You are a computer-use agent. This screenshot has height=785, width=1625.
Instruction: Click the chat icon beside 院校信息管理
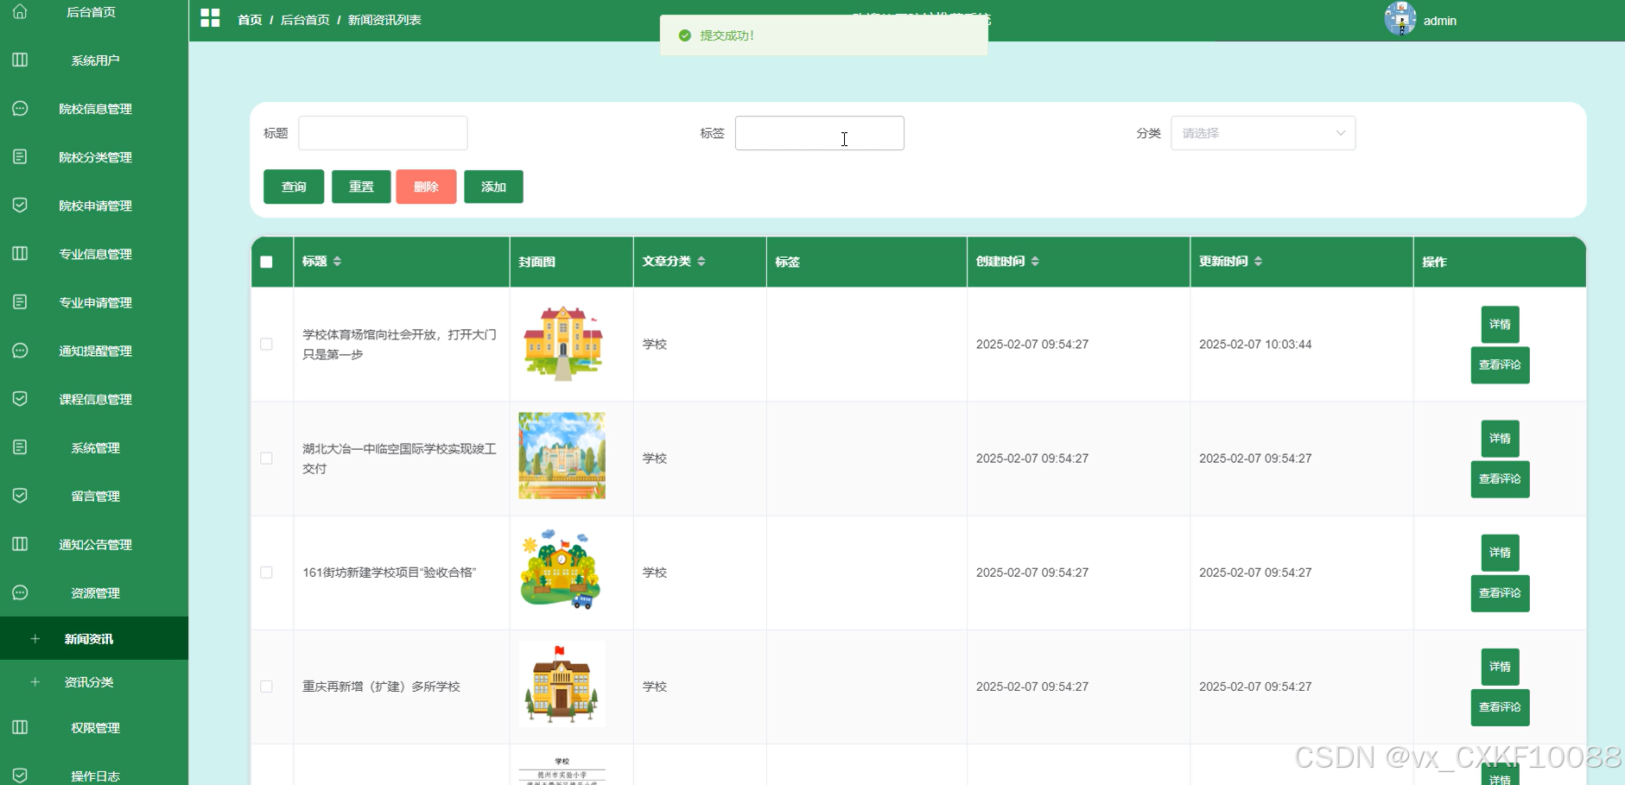point(20,108)
